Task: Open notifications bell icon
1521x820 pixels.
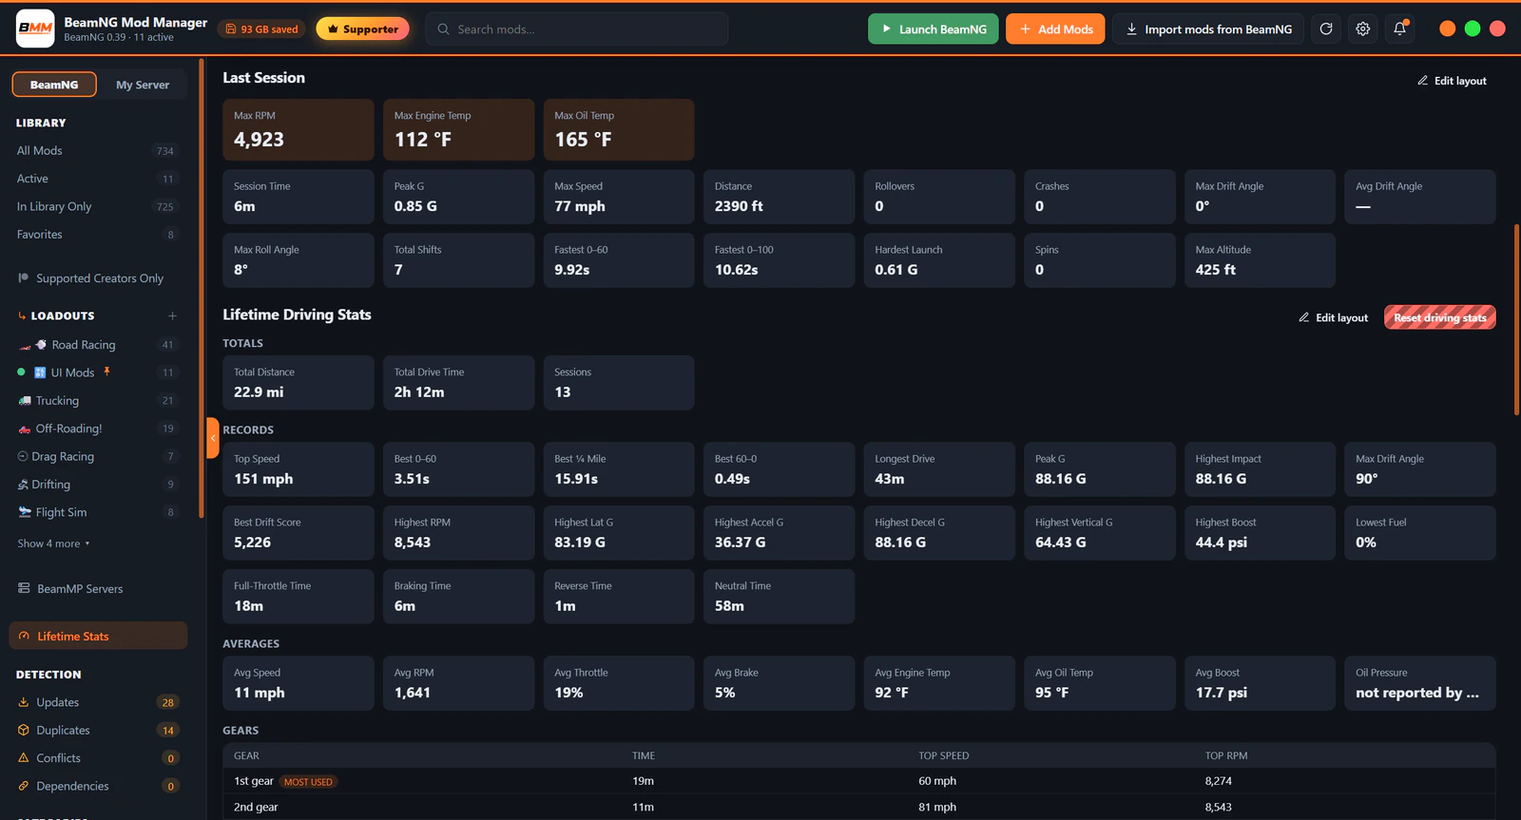Action: 1400,29
